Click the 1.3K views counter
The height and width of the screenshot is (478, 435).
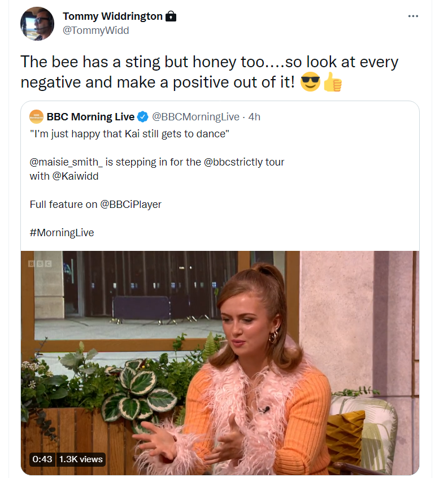pyautogui.click(x=81, y=459)
